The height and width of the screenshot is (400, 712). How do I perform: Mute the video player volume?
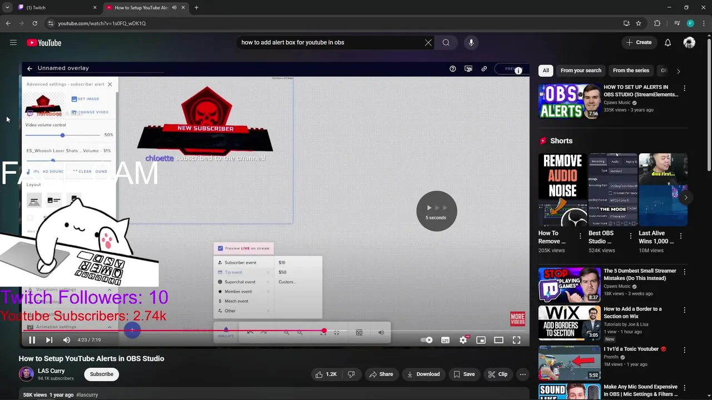[67, 340]
